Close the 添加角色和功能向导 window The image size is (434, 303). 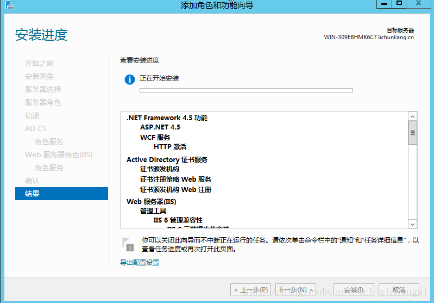[418, 4]
